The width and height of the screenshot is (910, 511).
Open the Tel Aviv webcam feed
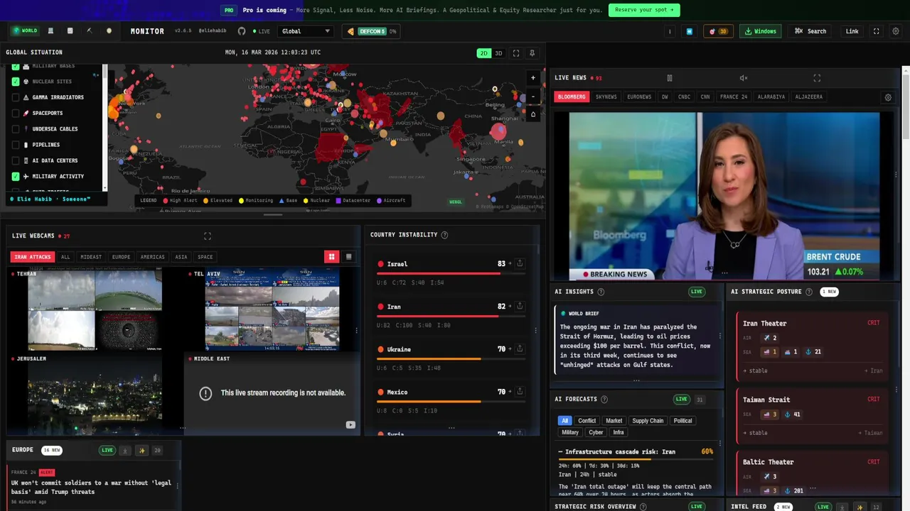coord(272,309)
